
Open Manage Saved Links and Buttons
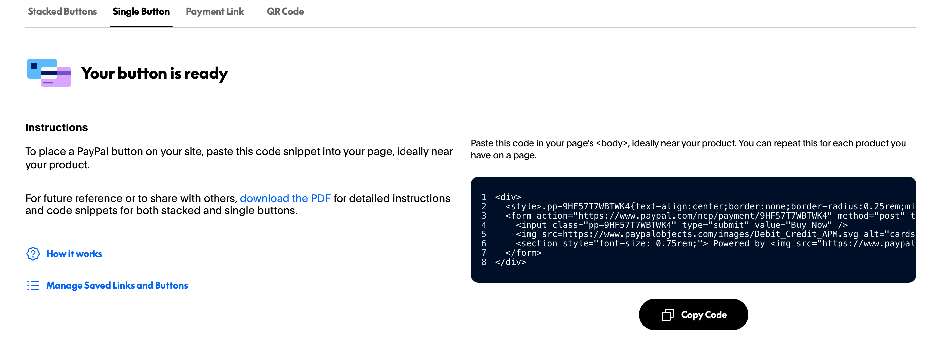tap(117, 286)
